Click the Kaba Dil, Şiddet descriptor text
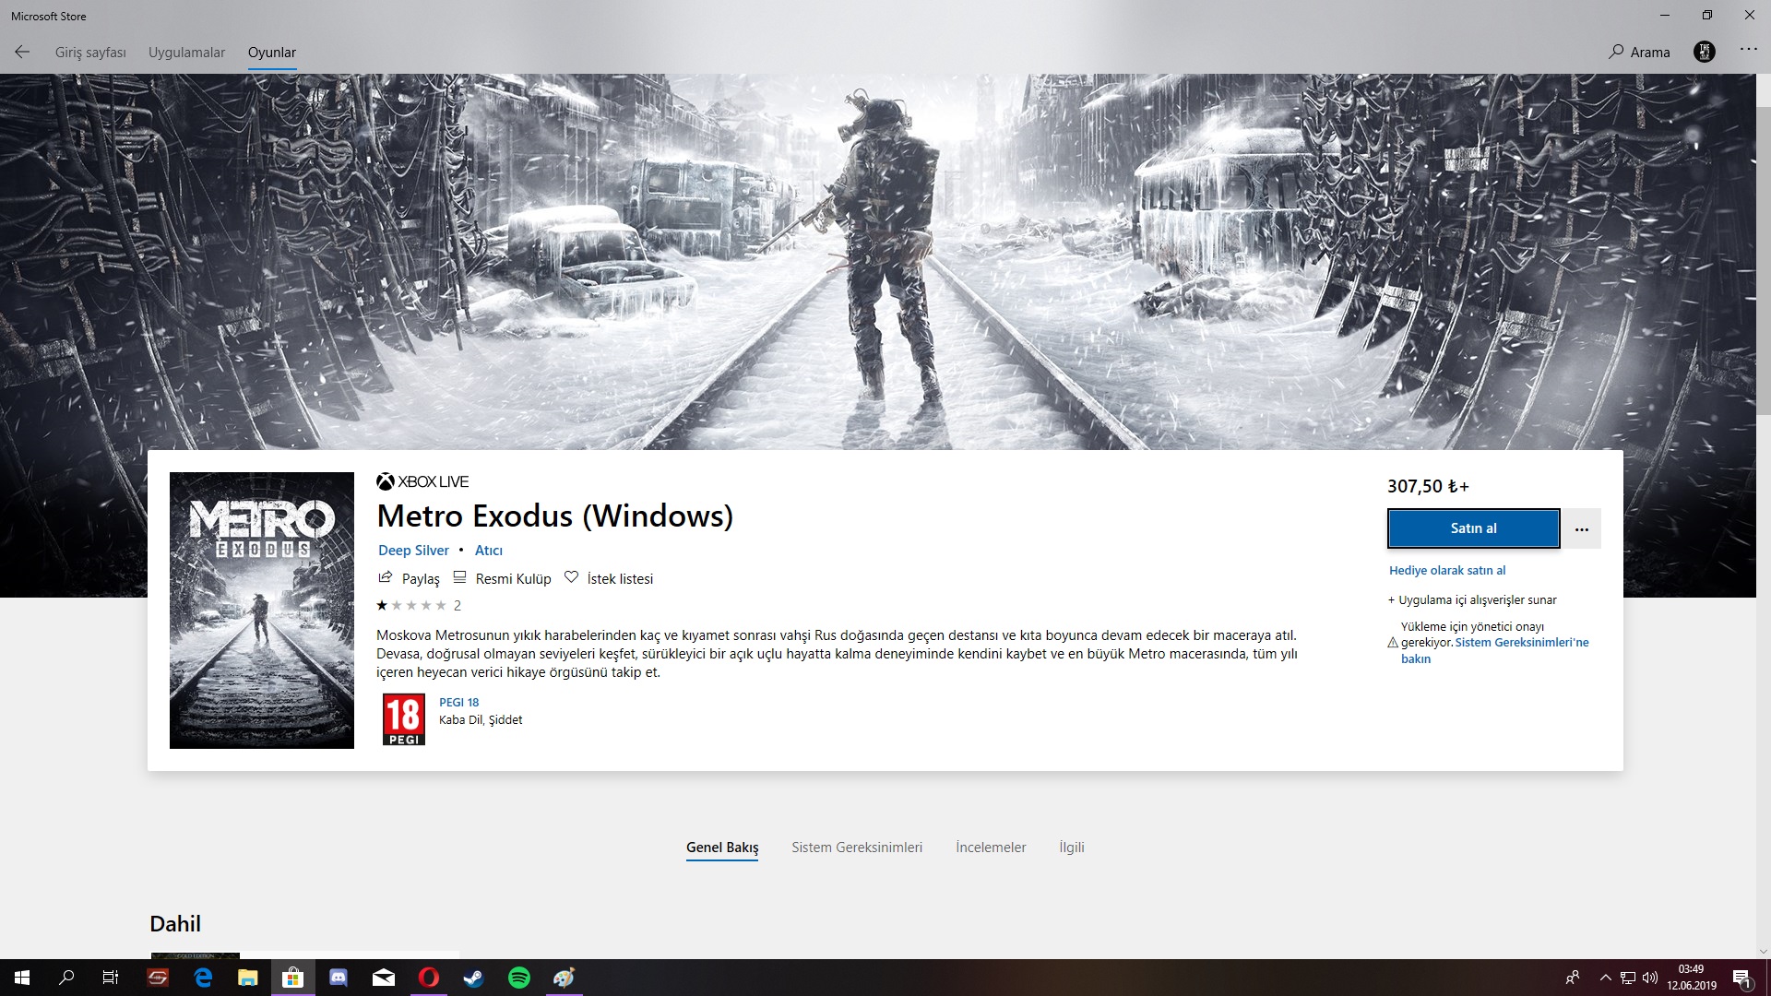Viewport: 1771px width, 996px height. [x=481, y=720]
